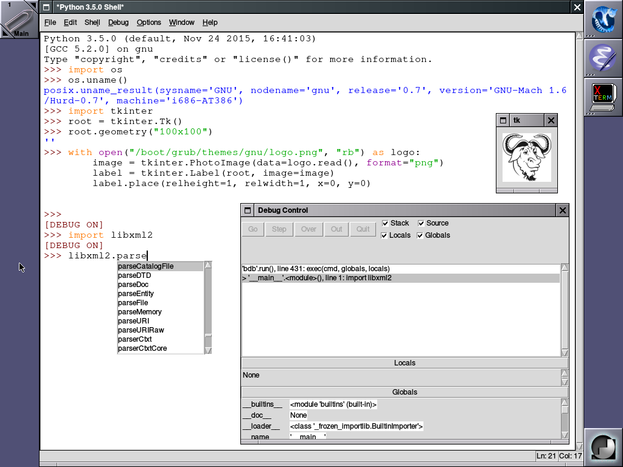This screenshot has height=467, width=623.
Task: Open Debug Control window menu icon
Action: 248,210
